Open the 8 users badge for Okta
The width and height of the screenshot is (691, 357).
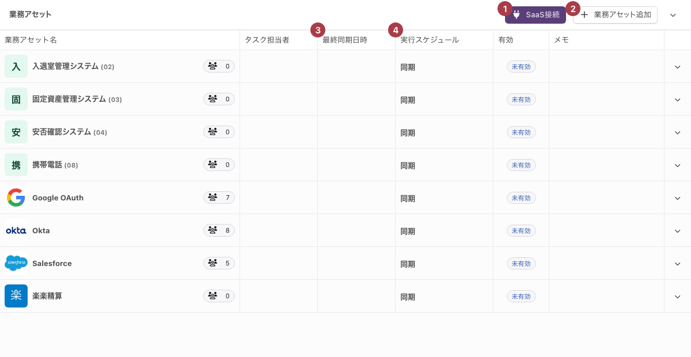coord(219,230)
